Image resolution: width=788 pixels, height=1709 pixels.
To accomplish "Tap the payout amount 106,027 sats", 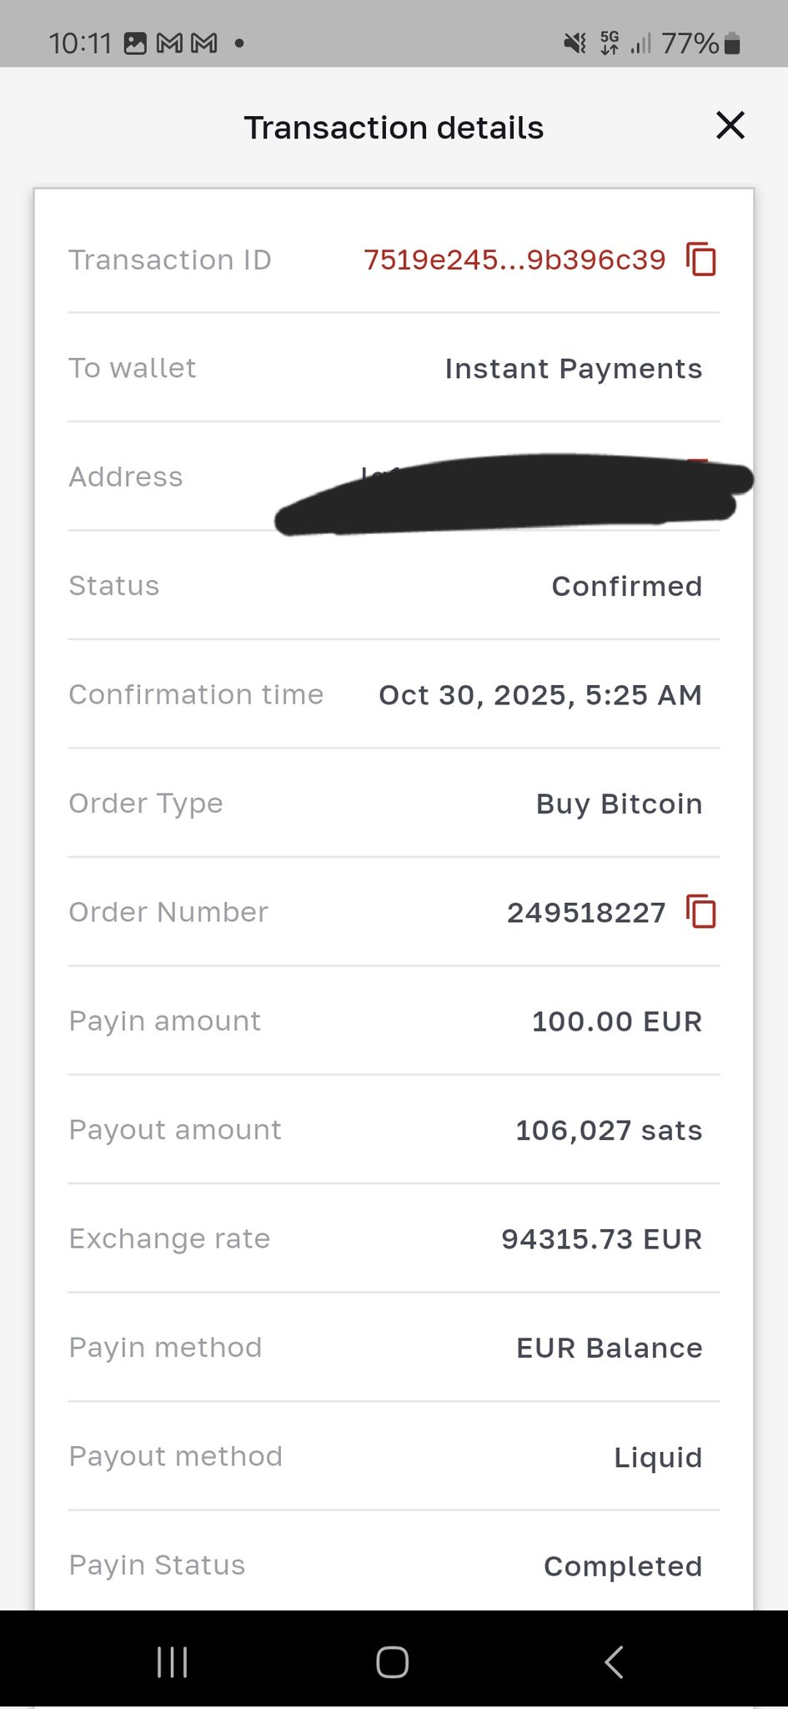I will (609, 1131).
